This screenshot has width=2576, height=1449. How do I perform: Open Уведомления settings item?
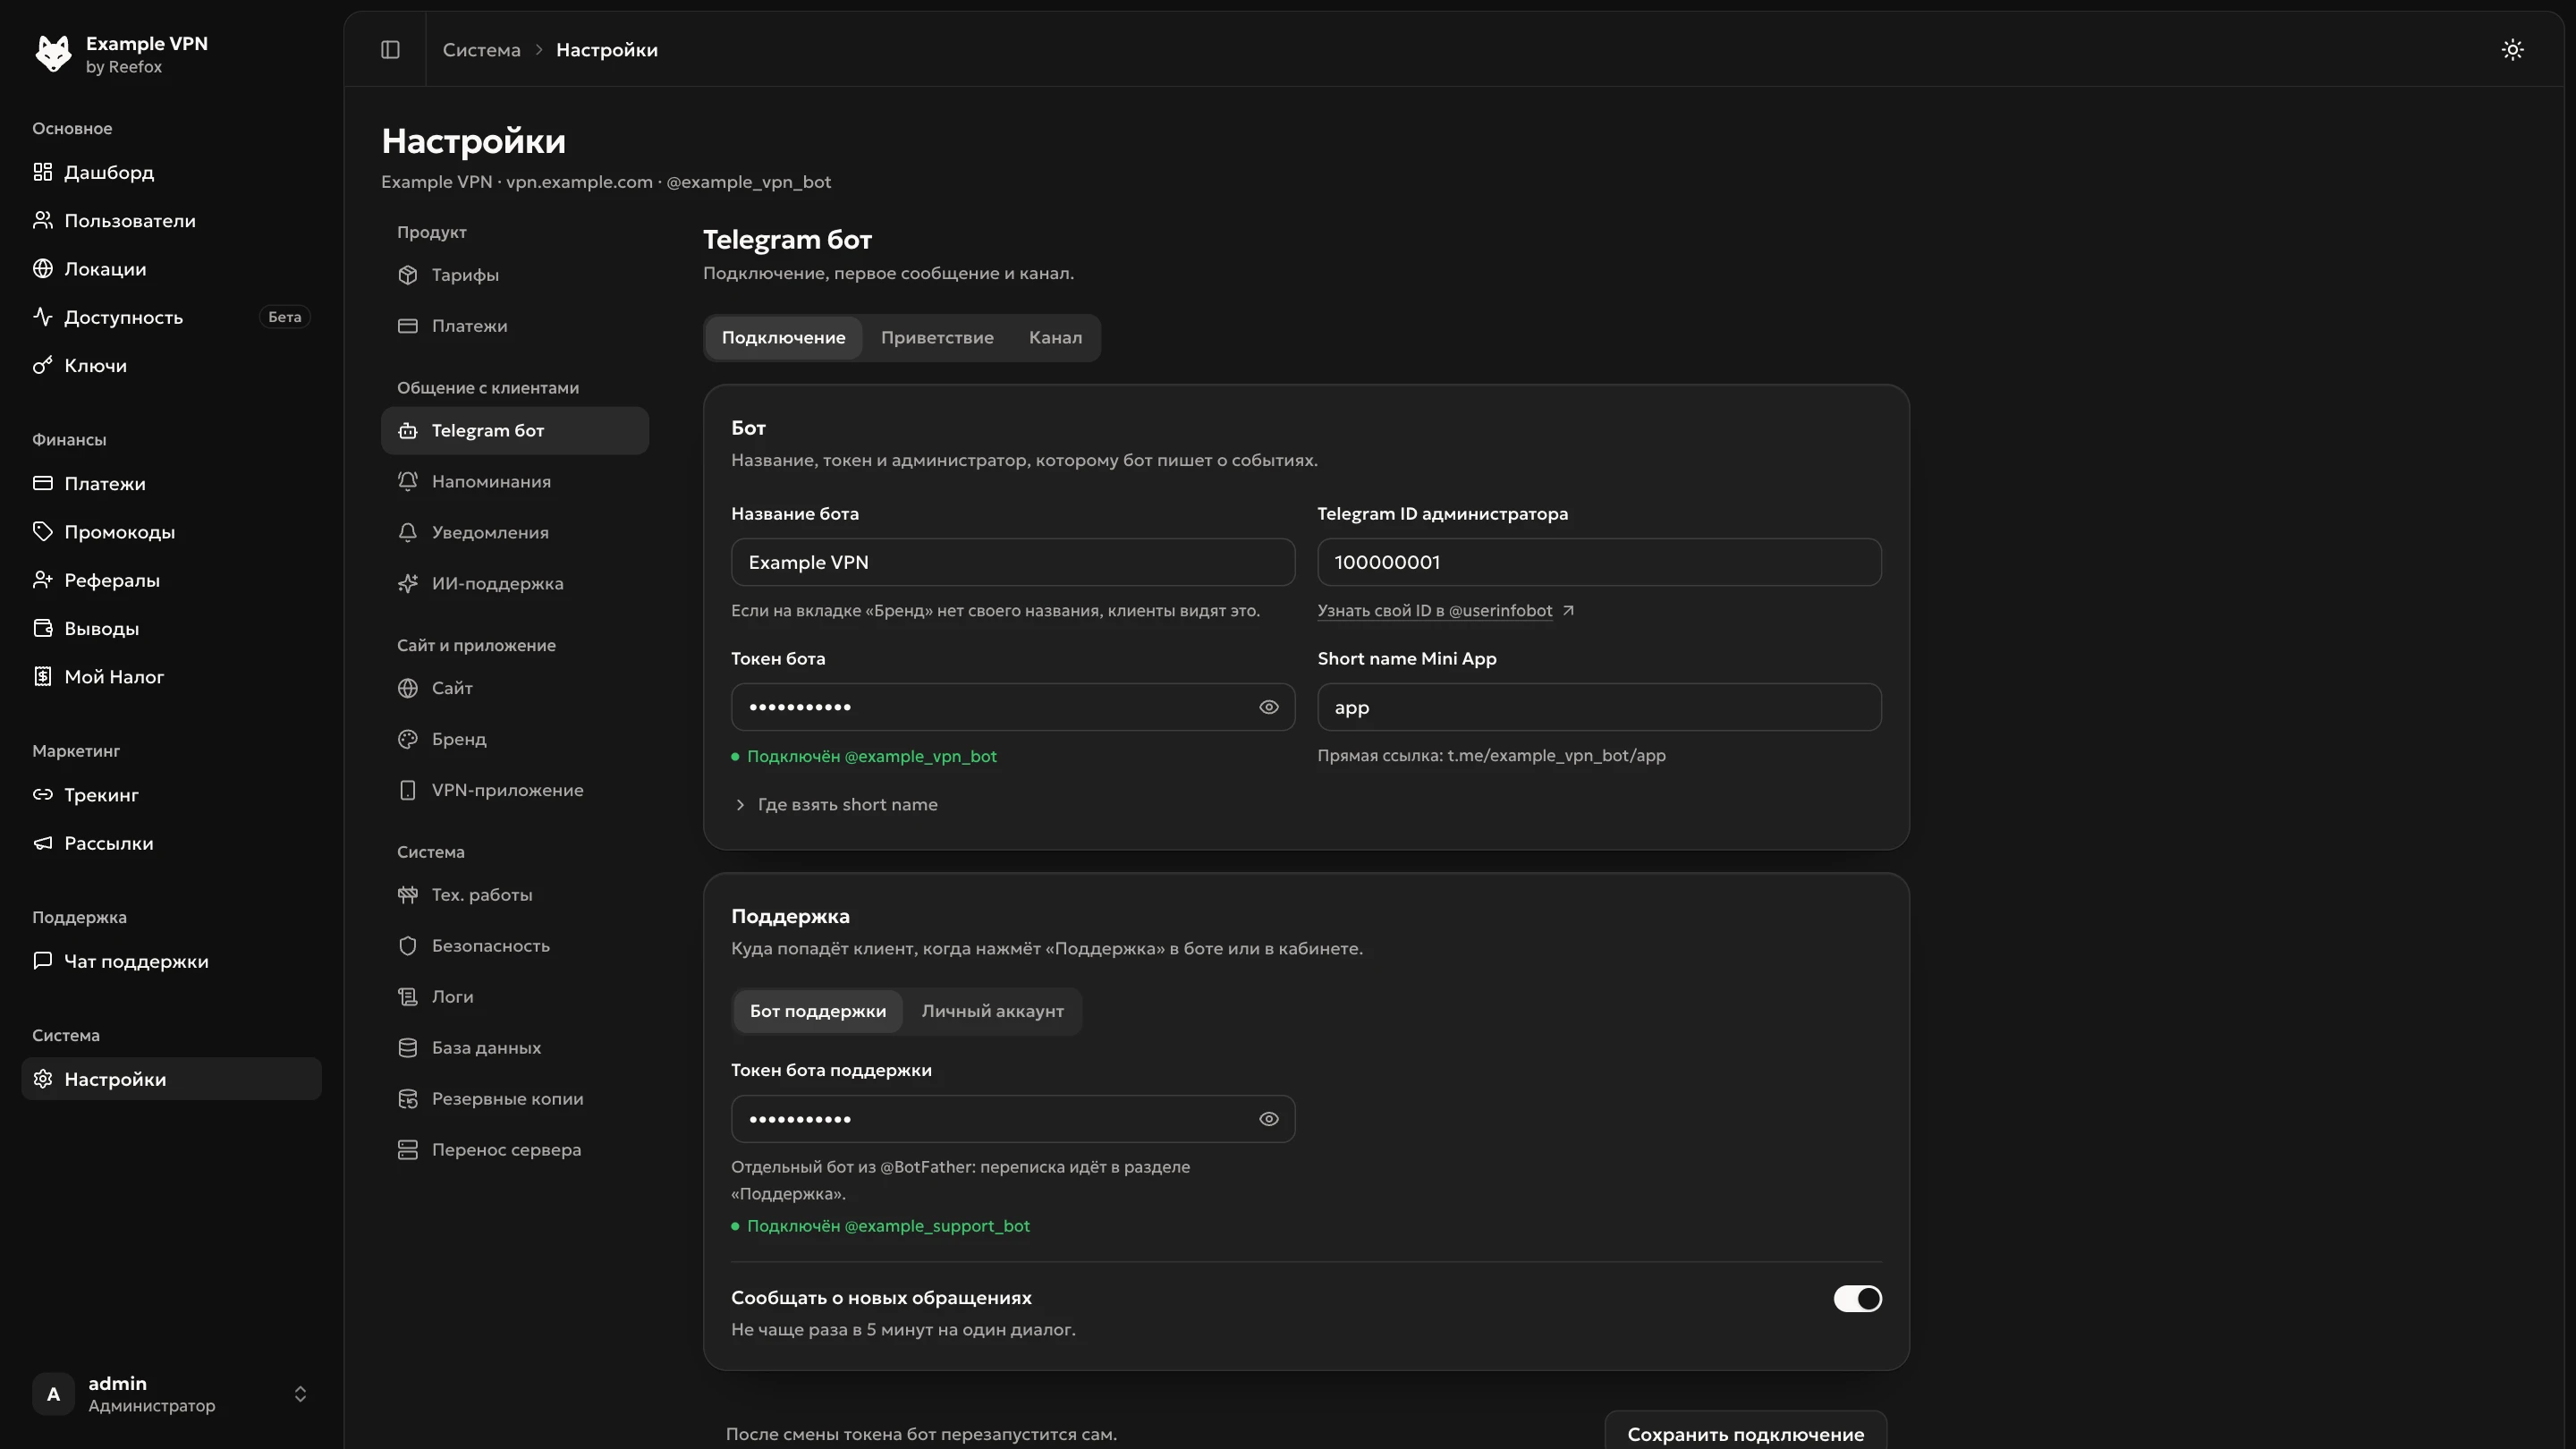(x=514, y=533)
